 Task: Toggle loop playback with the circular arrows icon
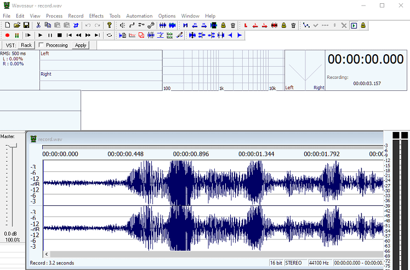click(109, 35)
